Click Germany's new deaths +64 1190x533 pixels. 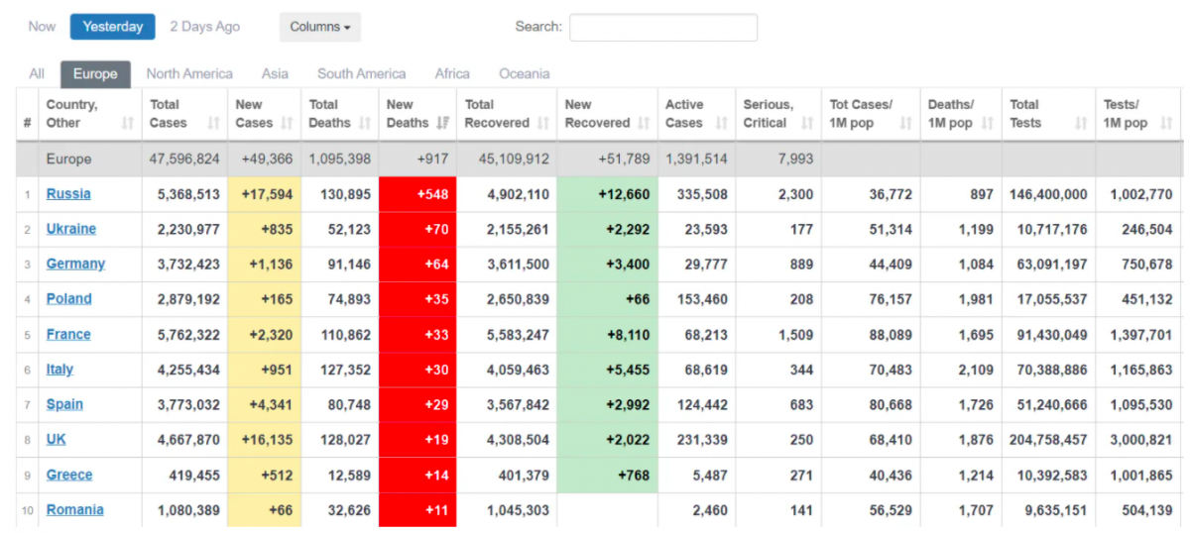tap(417, 264)
